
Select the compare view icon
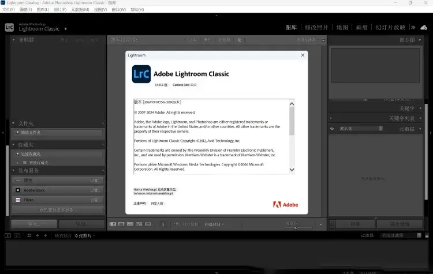point(130,224)
